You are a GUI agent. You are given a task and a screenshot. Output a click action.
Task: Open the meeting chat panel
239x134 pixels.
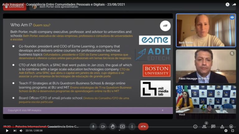(x=213, y=126)
